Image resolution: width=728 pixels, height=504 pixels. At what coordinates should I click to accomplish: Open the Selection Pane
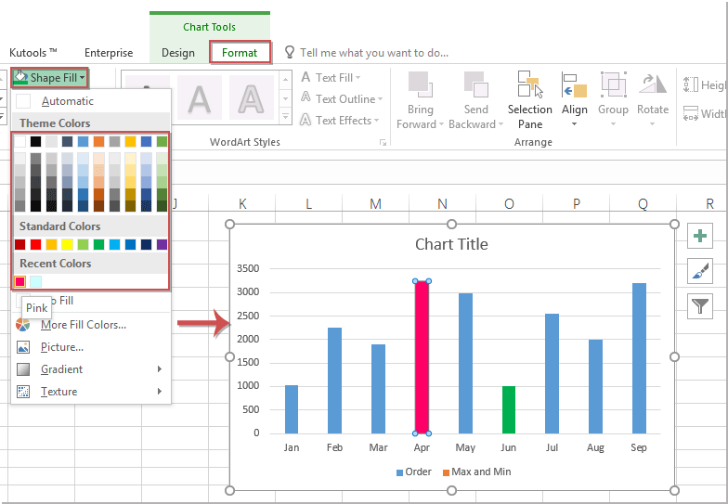point(529,100)
